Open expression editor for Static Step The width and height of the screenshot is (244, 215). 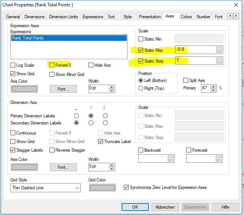point(219,61)
